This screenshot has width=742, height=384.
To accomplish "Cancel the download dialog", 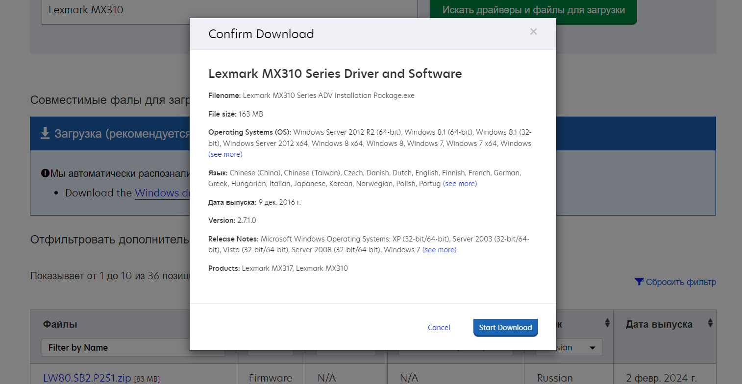I will [x=439, y=328].
